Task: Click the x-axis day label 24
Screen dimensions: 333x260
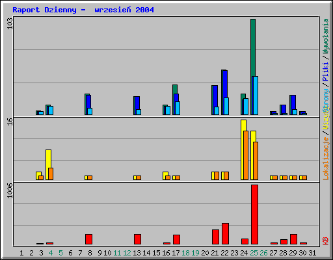Action: coord(244,253)
